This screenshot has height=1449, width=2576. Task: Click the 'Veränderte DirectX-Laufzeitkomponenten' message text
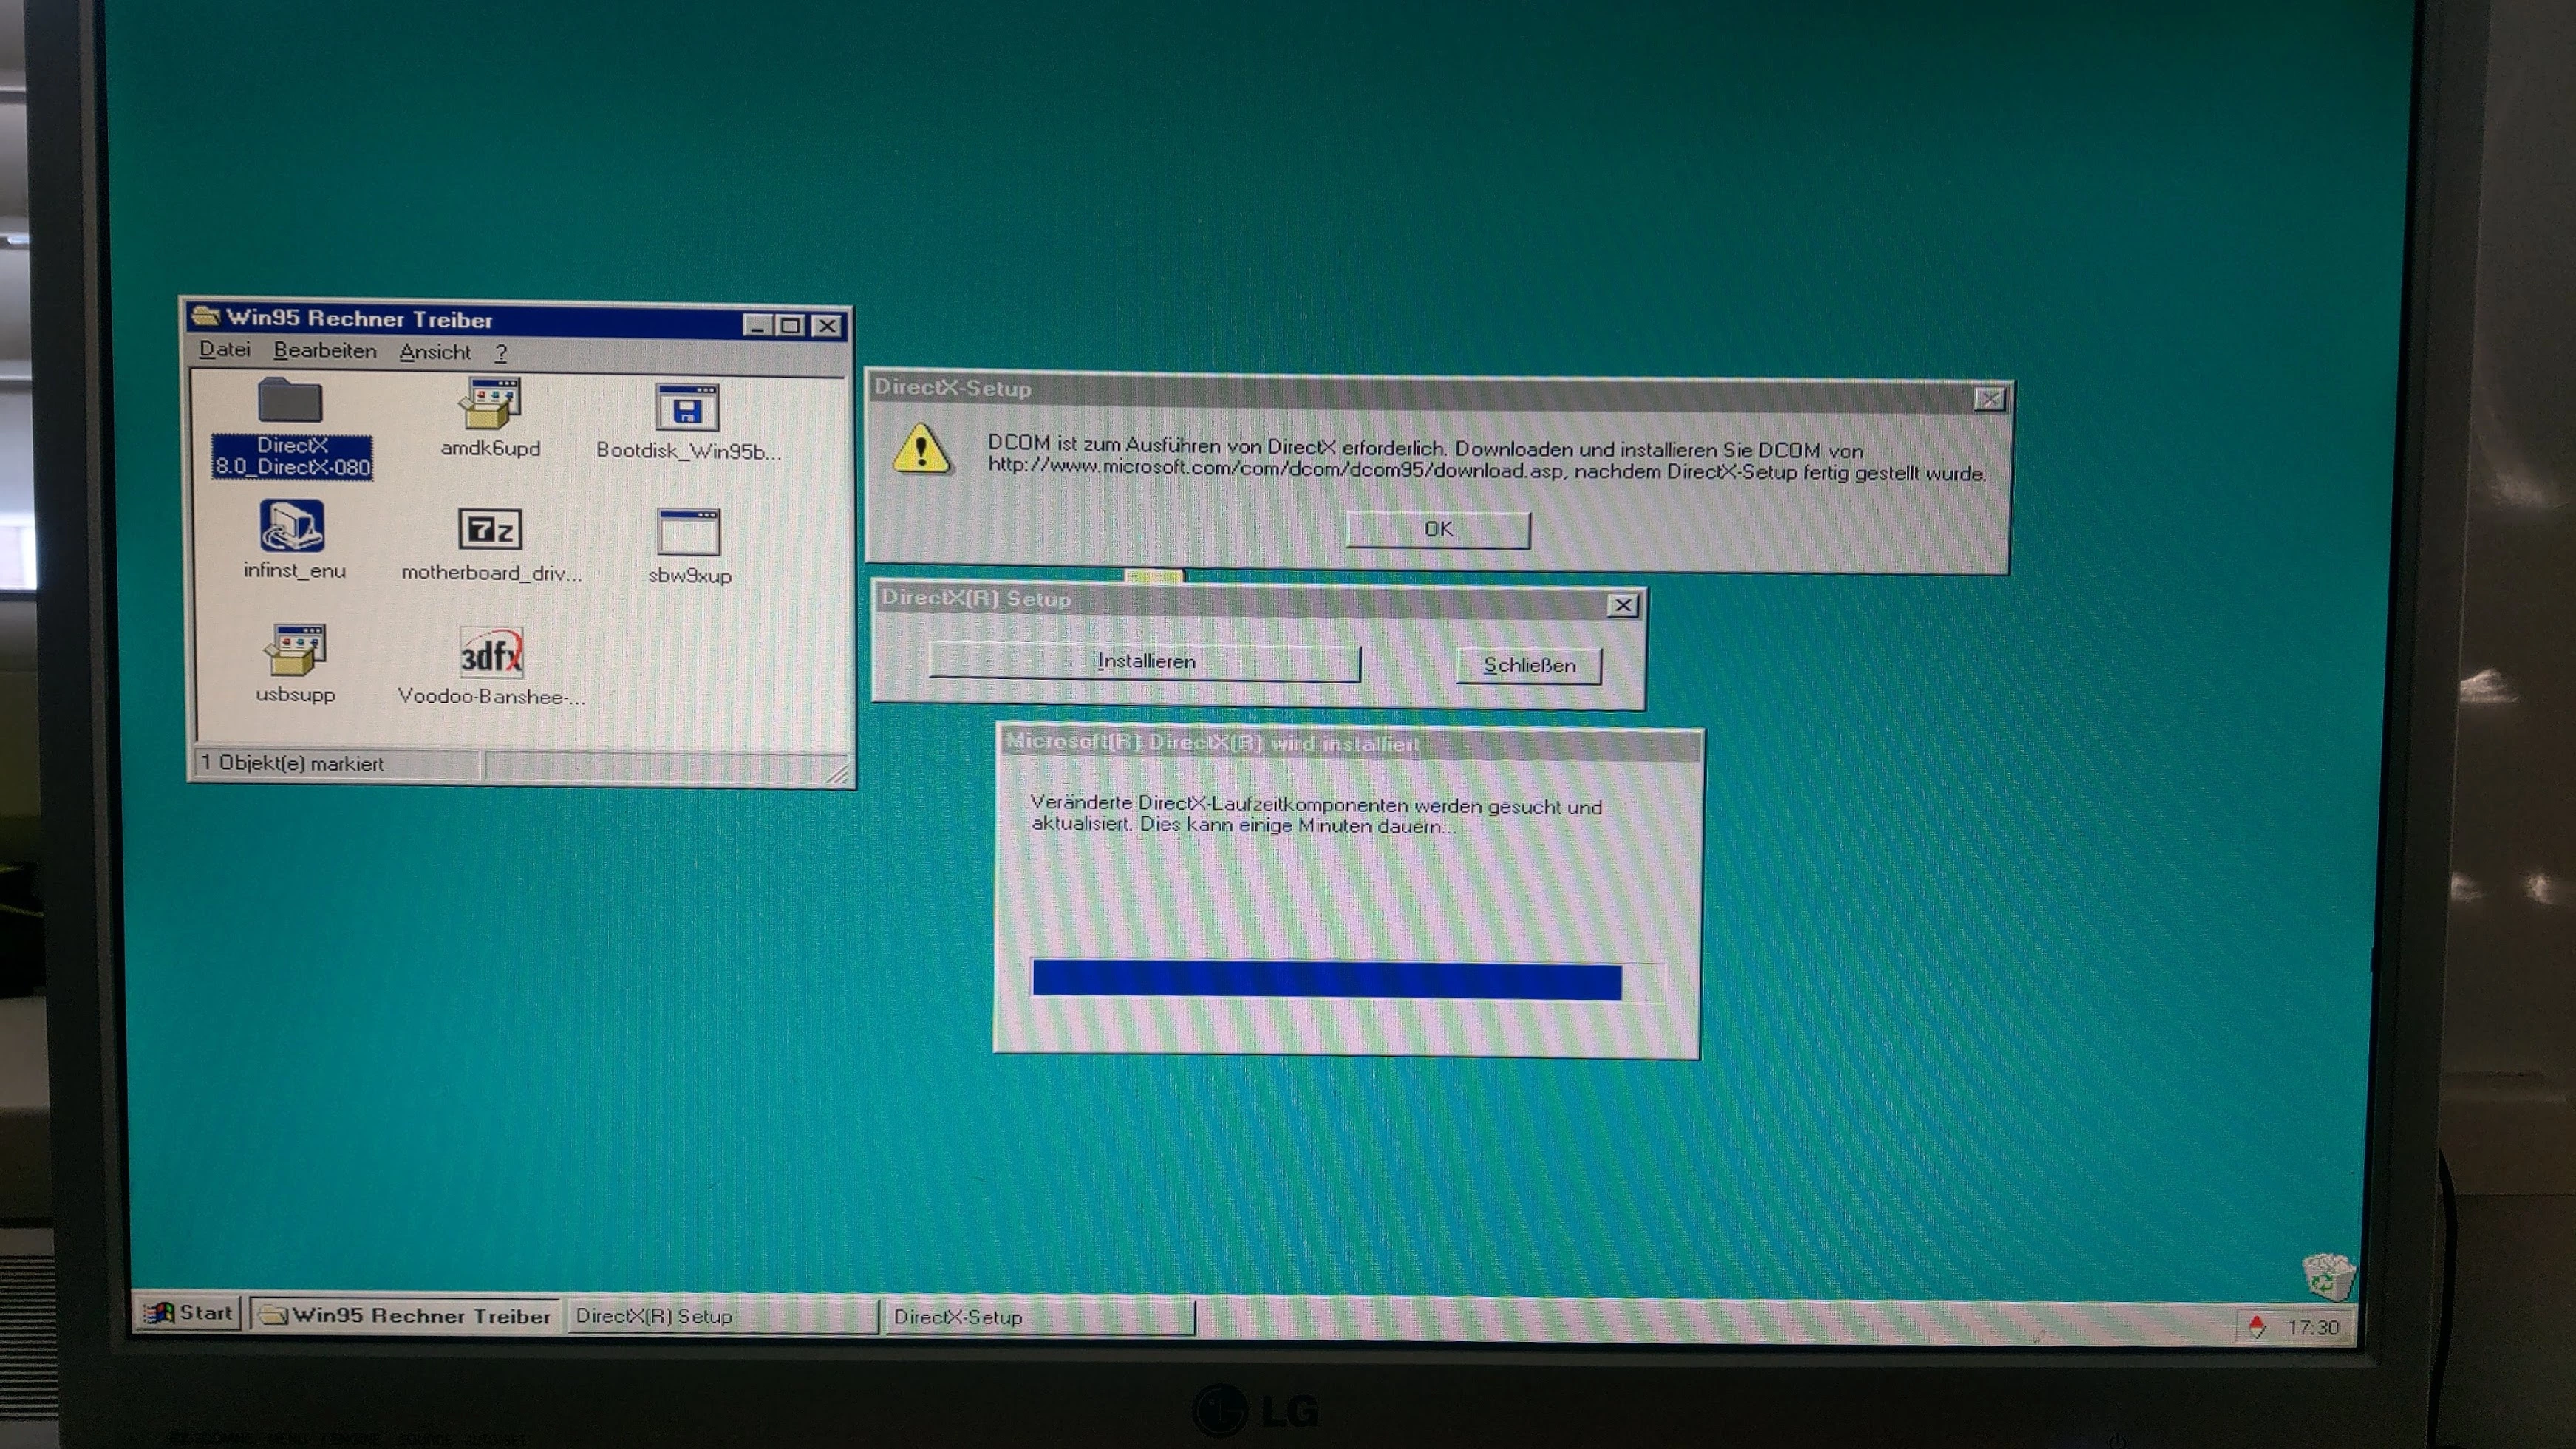pyautogui.click(x=1316, y=815)
